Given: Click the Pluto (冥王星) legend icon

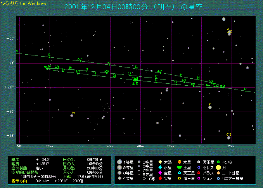Looking at the screenshot, I should 199,162.
